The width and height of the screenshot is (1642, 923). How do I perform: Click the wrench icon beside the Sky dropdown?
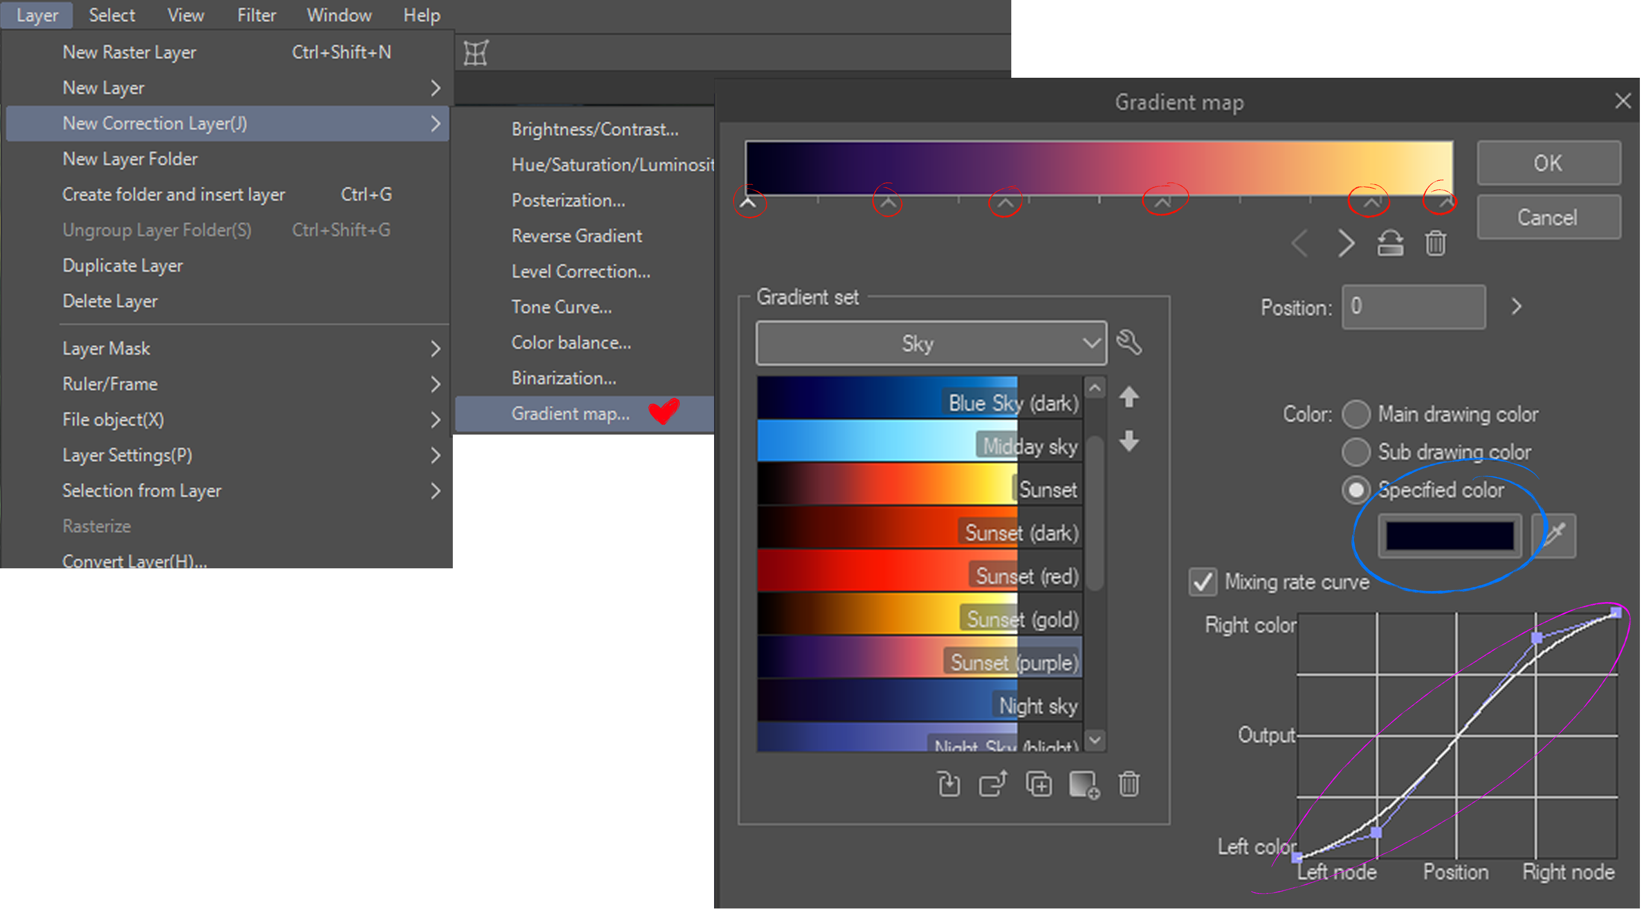click(1129, 343)
